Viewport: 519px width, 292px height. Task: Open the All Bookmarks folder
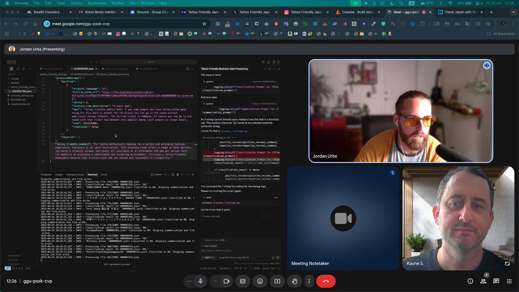(501, 33)
